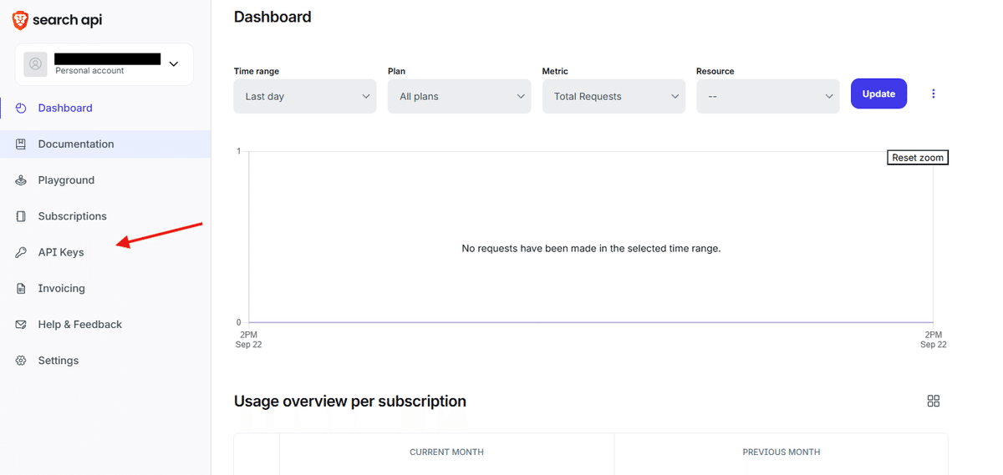Image resolution: width=1003 pixels, height=475 pixels.
Task: Go to API Keys page
Action: pos(61,252)
